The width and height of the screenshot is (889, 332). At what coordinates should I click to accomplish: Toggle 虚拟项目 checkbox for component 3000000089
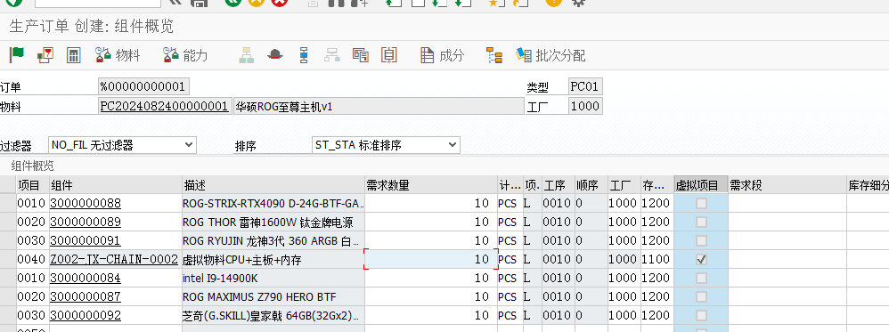point(701,222)
